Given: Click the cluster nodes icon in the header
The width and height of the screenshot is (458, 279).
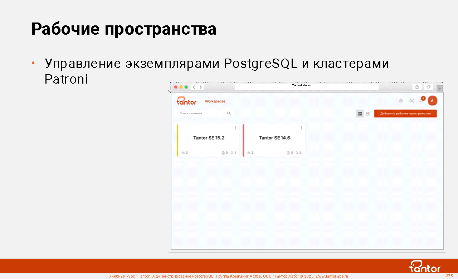Looking at the screenshot, I should [x=411, y=101].
